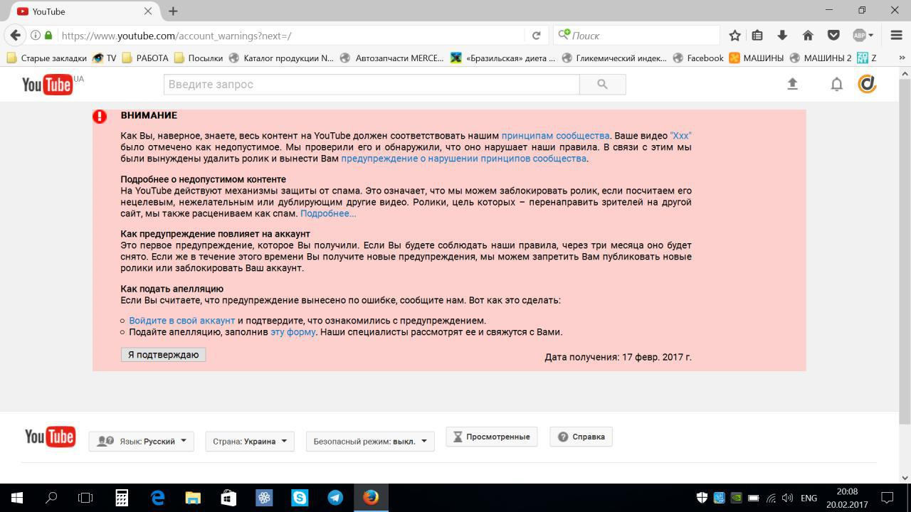Open the Автозапчасти MERCE... bookmark
911x512 pixels.
tap(391, 58)
